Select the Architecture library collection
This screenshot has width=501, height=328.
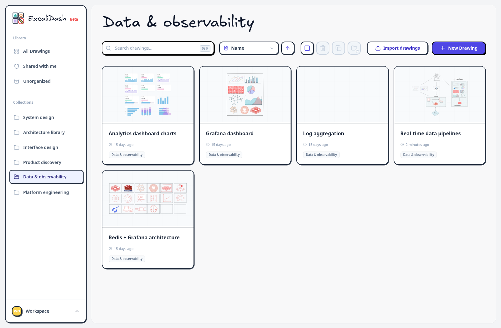point(46,132)
